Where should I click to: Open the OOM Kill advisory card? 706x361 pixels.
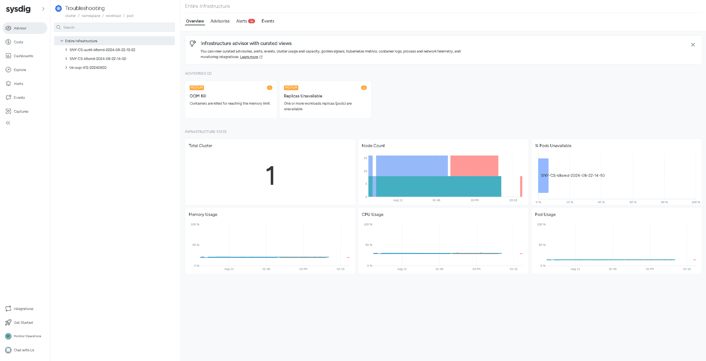click(x=231, y=99)
